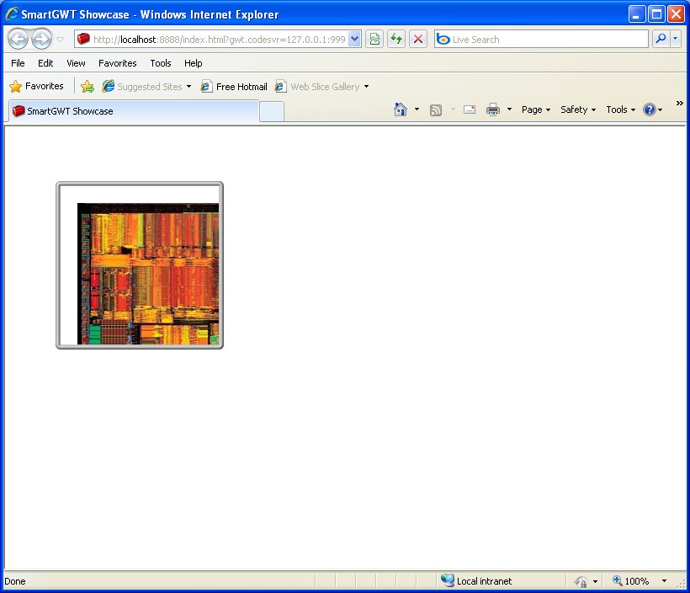The height and width of the screenshot is (593, 690).
Task: Select the SmartGWT Showcase tab
Action: [134, 111]
